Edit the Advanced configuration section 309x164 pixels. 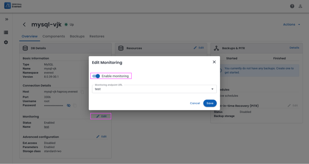click(x=101, y=137)
